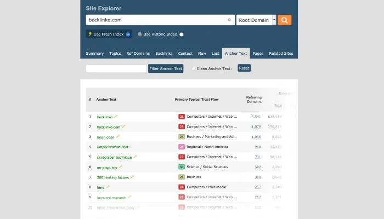The image size is (384, 219).
Task: Click trust flow badge in 'brian dean' row
Action: [x=182, y=137]
